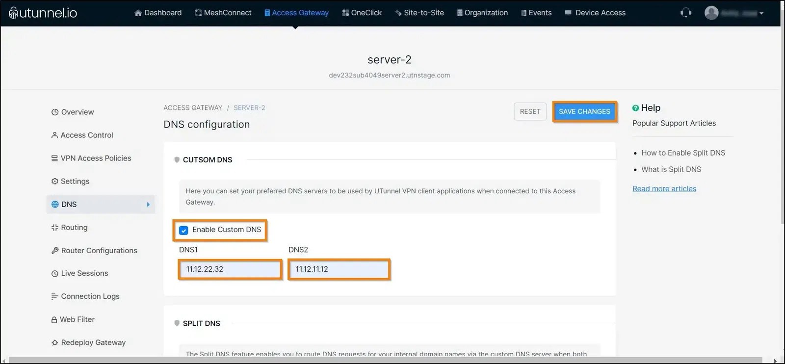Open Read more articles link
Image resolution: width=785 pixels, height=364 pixels.
tap(664, 189)
